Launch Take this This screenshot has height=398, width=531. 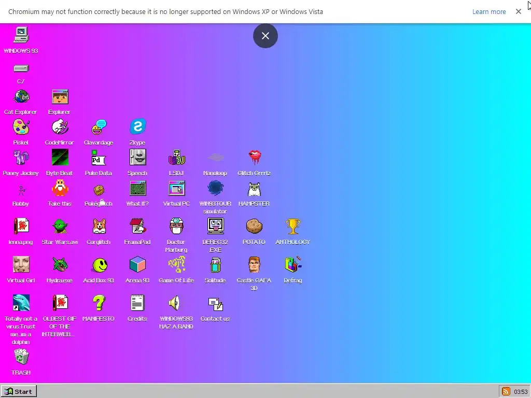point(60,188)
